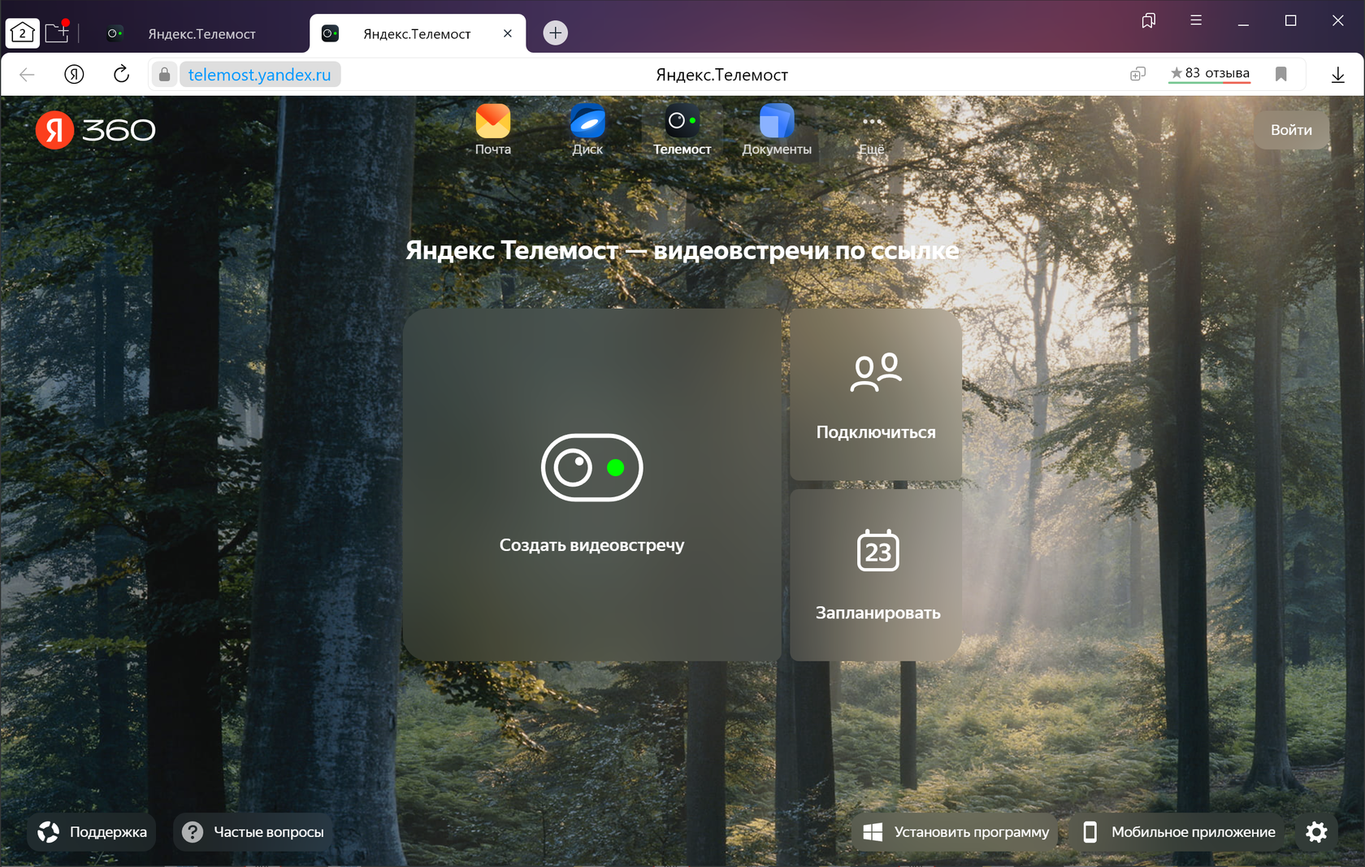Open the bookmarks collections icon in title bar
Screen dimensions: 1365x867
tap(1148, 21)
